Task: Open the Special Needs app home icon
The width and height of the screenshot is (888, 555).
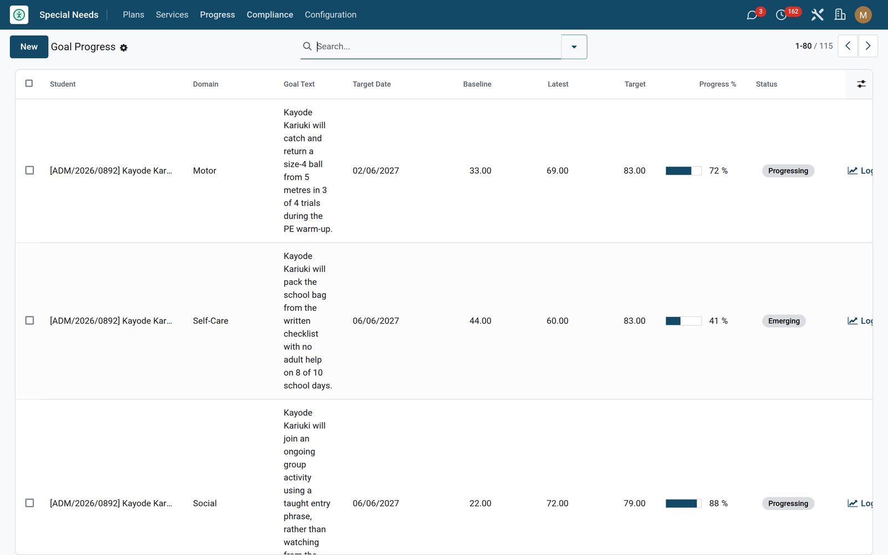Action: tap(19, 14)
